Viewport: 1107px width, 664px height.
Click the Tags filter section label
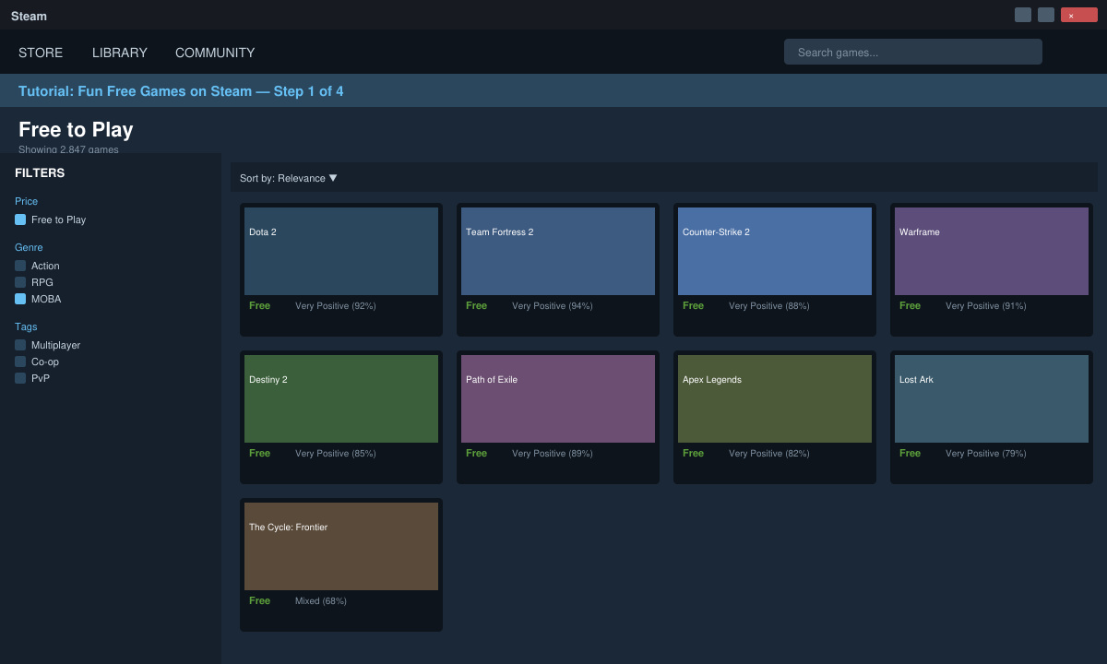coord(26,326)
